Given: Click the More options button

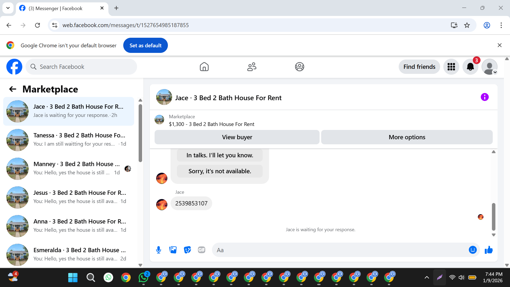Looking at the screenshot, I should coord(407,137).
